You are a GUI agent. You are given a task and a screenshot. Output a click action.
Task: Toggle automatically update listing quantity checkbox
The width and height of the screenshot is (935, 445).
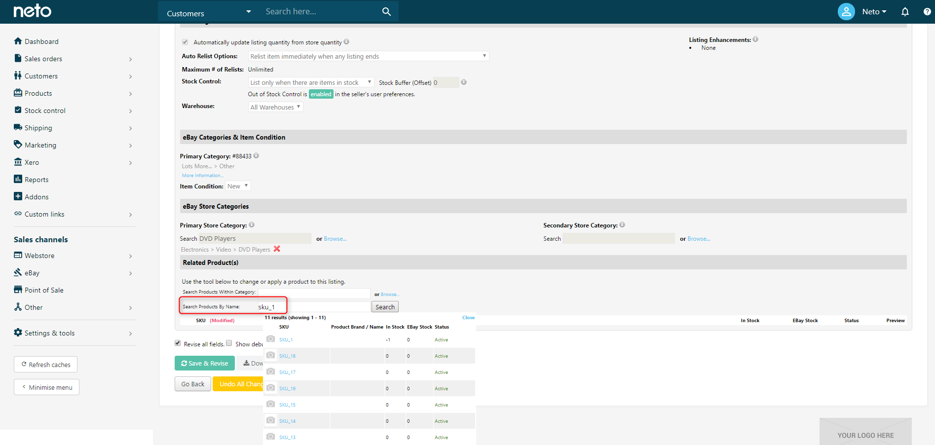(x=185, y=42)
